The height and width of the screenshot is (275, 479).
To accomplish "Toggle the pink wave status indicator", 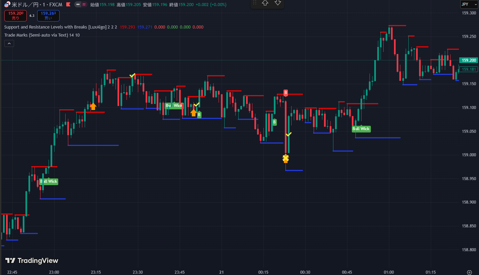I will coord(84,5).
